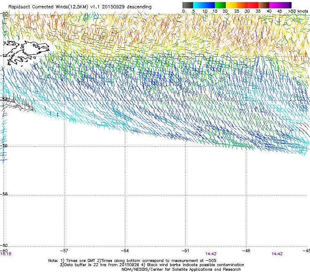Viewport: 310px width, 272px height.
Task: Click the '45' legend tick label
Action: [279, 11]
